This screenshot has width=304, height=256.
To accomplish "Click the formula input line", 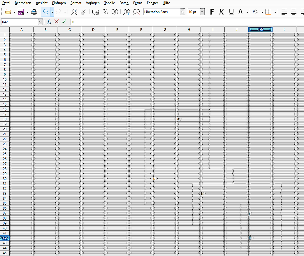I will coord(187,22).
